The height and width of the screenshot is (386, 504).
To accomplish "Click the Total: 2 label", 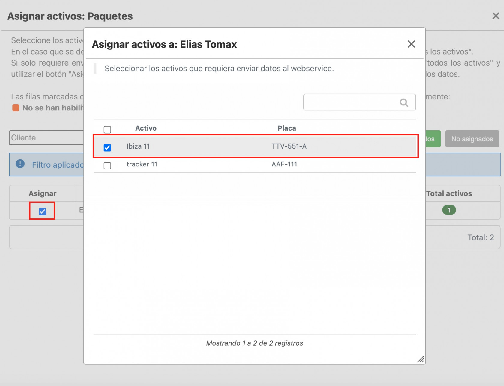I will click(x=481, y=237).
